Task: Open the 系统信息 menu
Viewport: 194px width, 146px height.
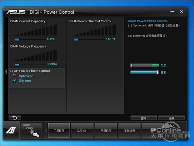Action: (130, 130)
